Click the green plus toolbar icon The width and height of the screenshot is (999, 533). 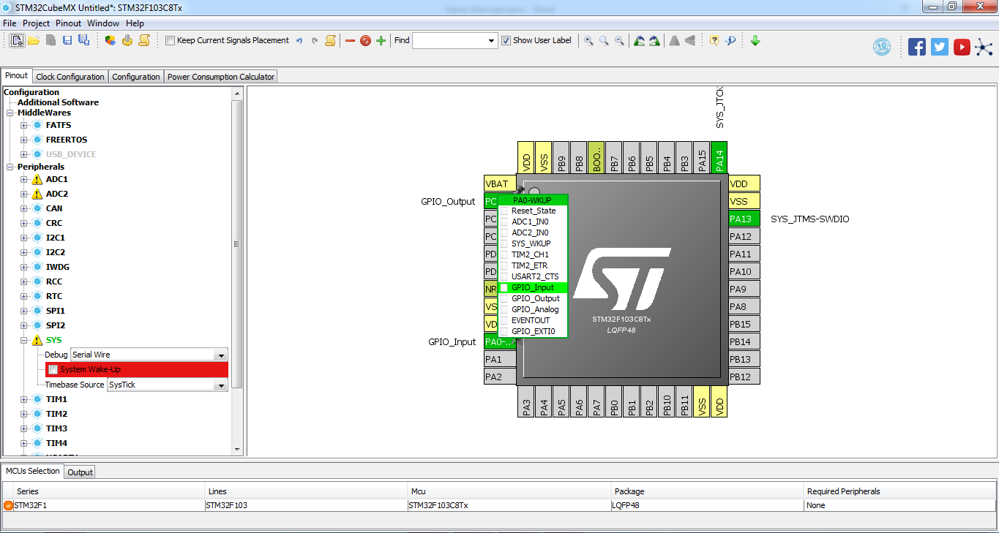(x=381, y=40)
